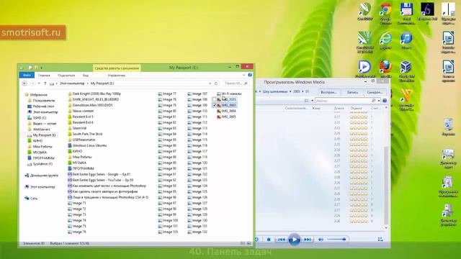Select SSHD (C:) in navigation pane
The image size is (461, 259).
point(40,118)
